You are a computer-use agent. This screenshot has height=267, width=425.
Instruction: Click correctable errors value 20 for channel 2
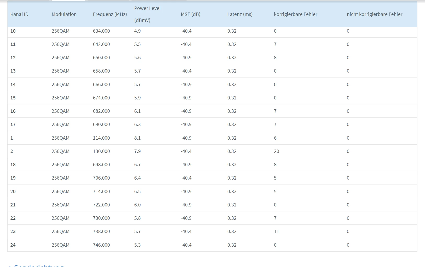pos(277,151)
